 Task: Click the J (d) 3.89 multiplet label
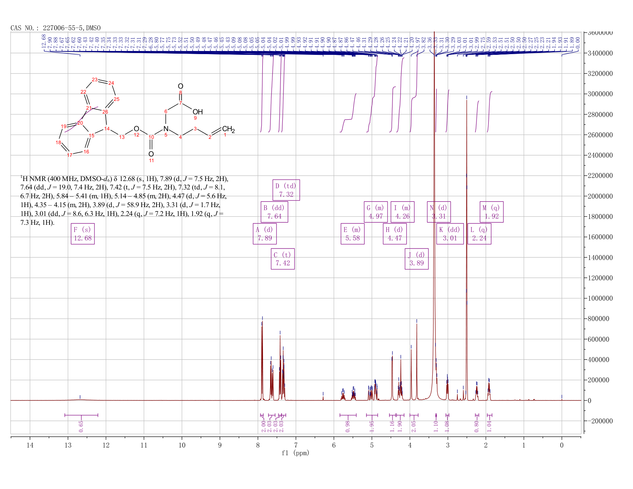(417, 259)
